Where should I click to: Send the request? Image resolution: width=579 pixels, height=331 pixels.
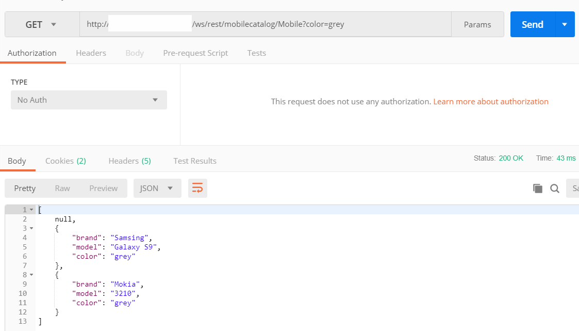point(533,24)
